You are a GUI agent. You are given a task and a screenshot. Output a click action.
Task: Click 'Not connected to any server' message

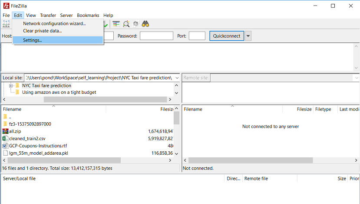tap(271, 127)
